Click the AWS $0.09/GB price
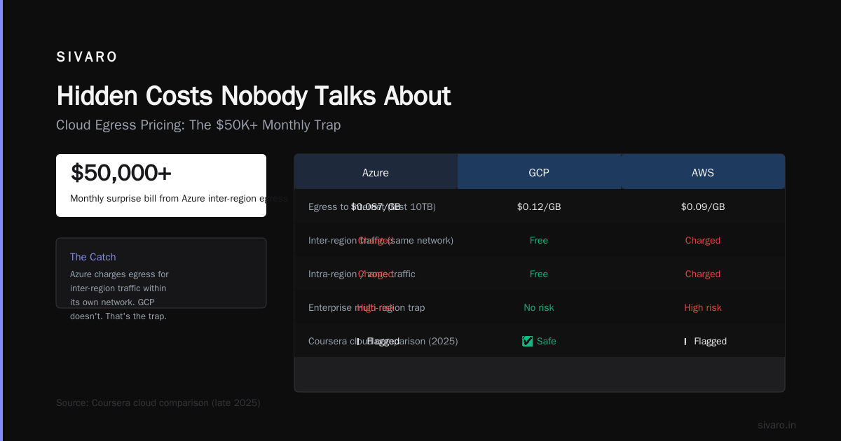 tap(703, 206)
